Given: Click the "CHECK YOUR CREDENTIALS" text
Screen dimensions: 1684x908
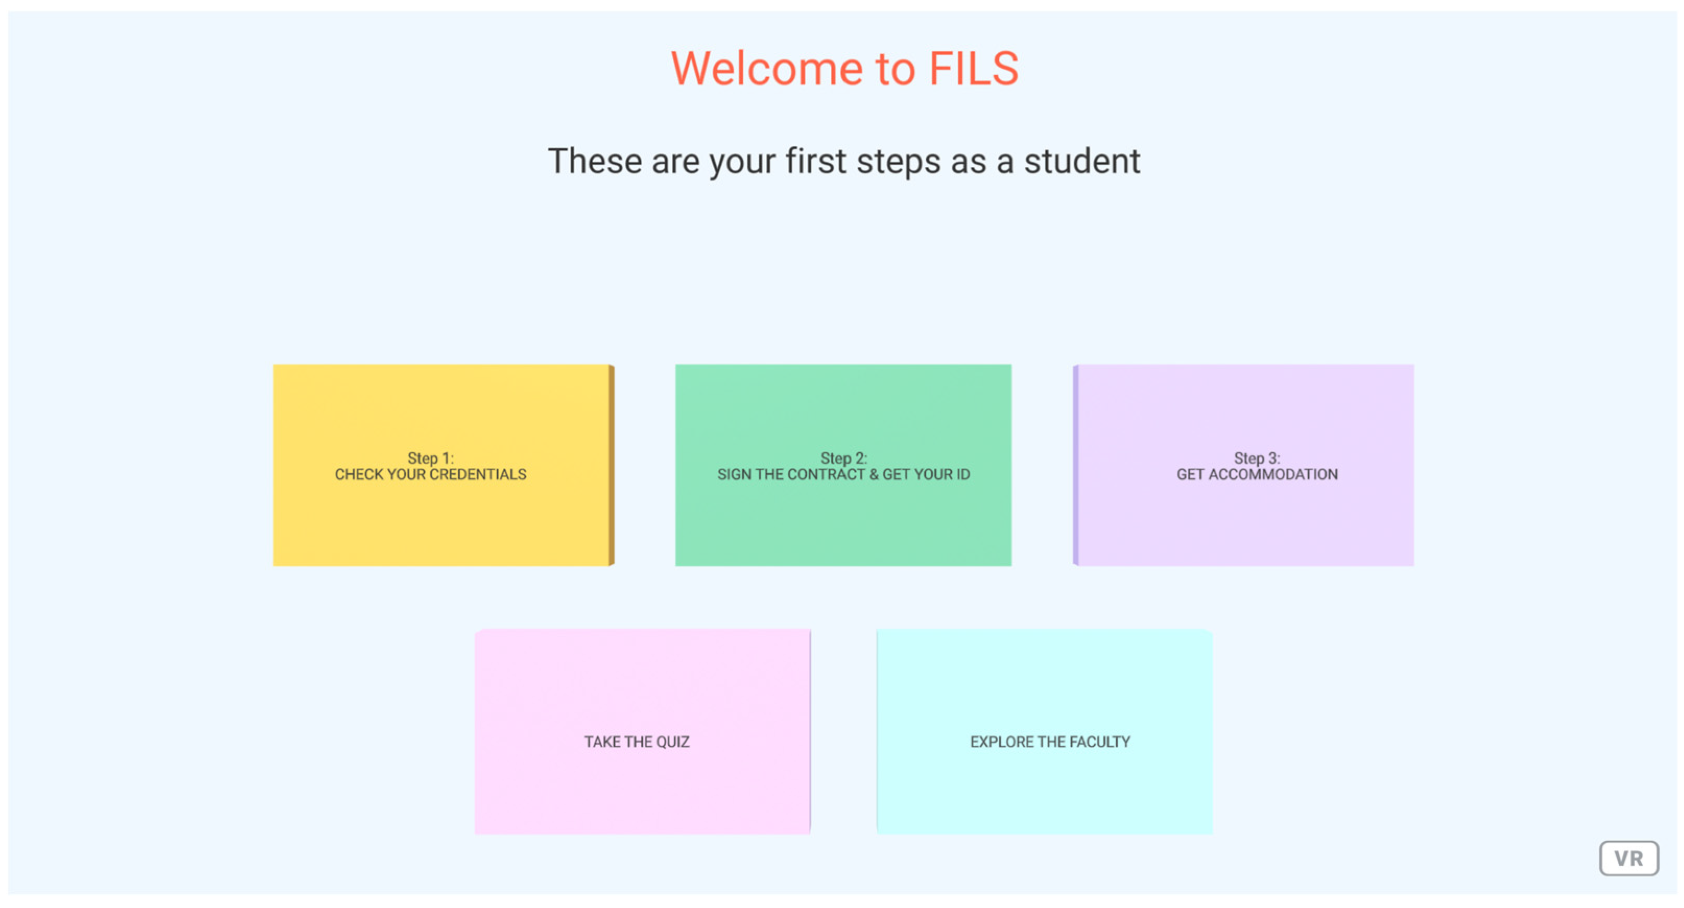Looking at the screenshot, I should (430, 475).
